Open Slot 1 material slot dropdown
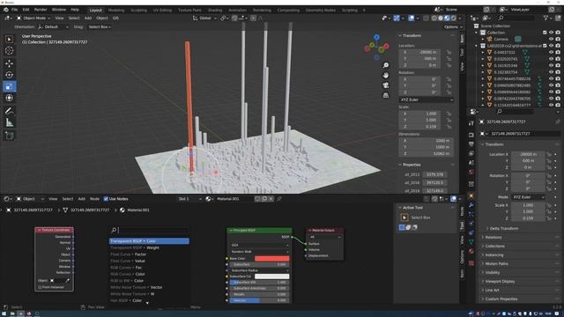Screen dimensions: 564x317 [x=189, y=199]
